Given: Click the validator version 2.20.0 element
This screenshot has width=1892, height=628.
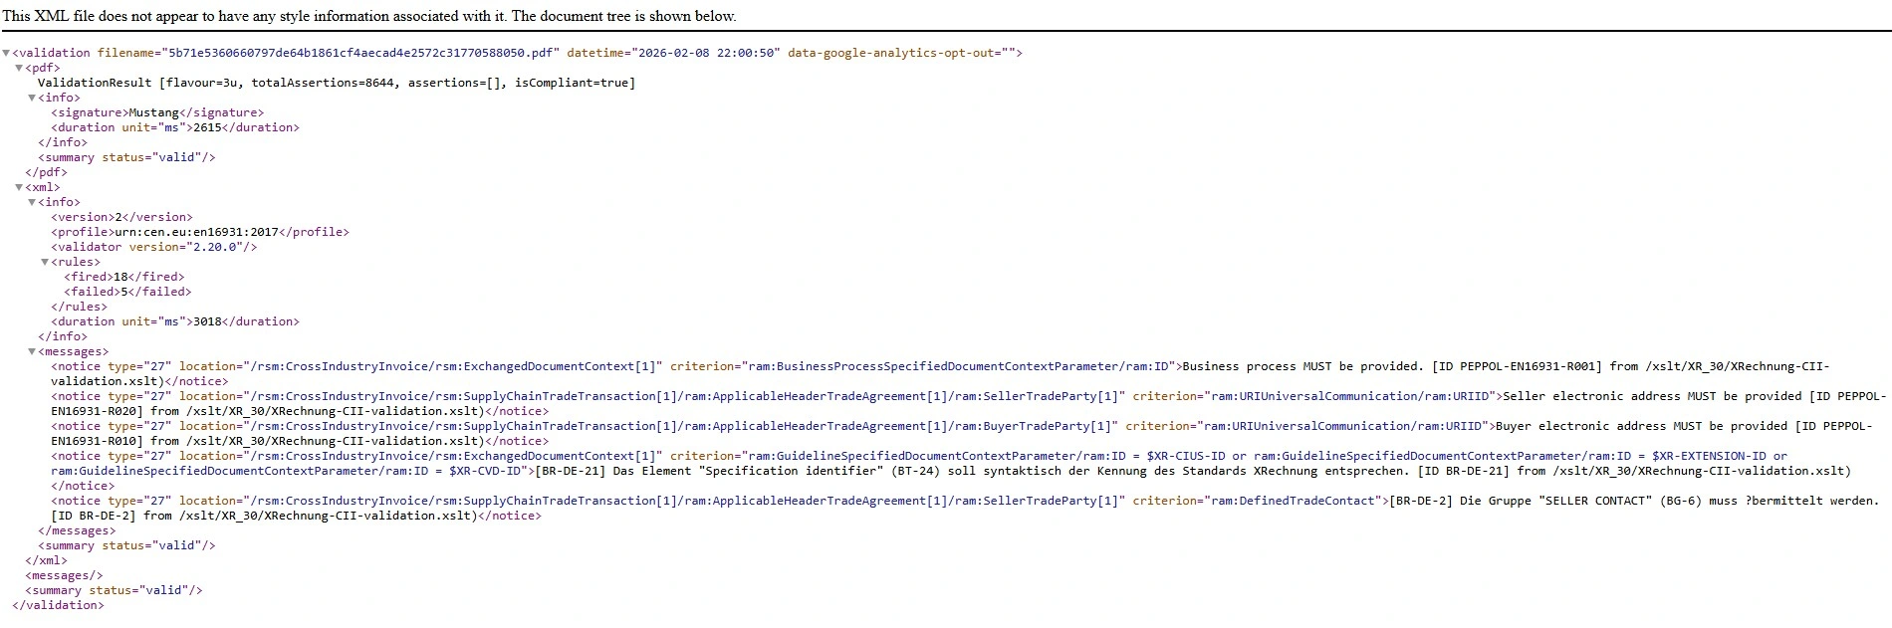Looking at the screenshot, I should (153, 247).
